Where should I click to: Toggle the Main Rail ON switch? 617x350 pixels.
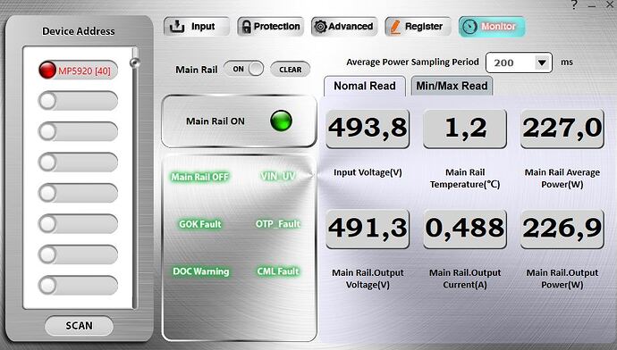243,69
